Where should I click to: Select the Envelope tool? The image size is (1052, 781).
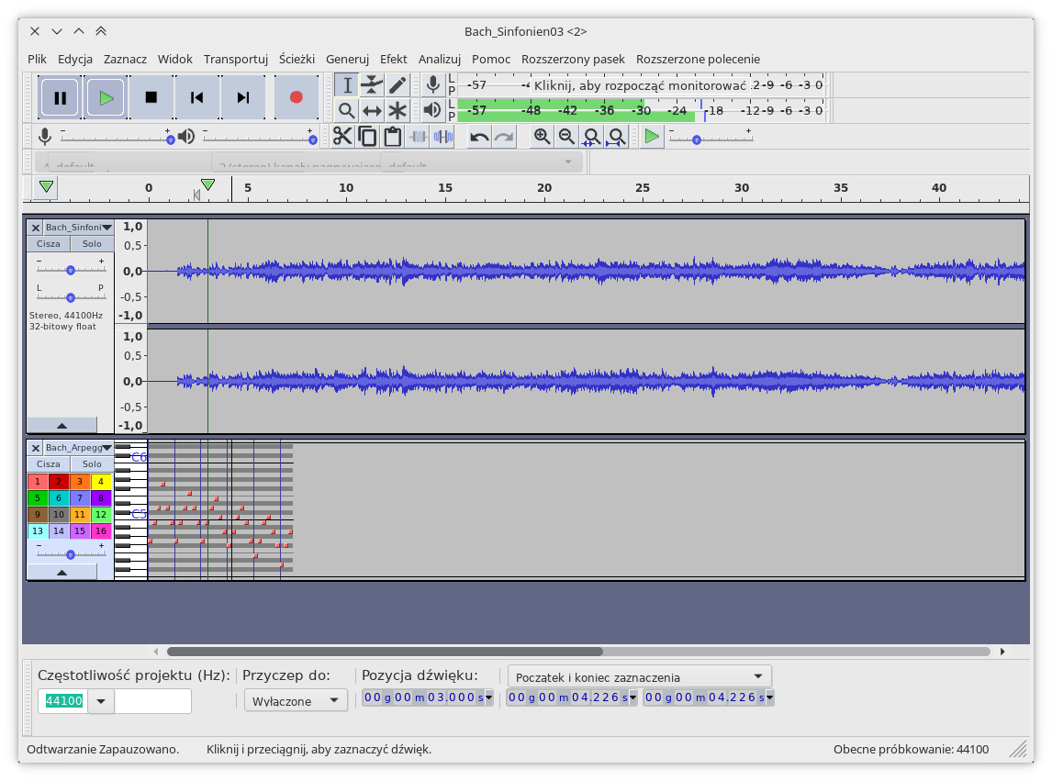(372, 85)
